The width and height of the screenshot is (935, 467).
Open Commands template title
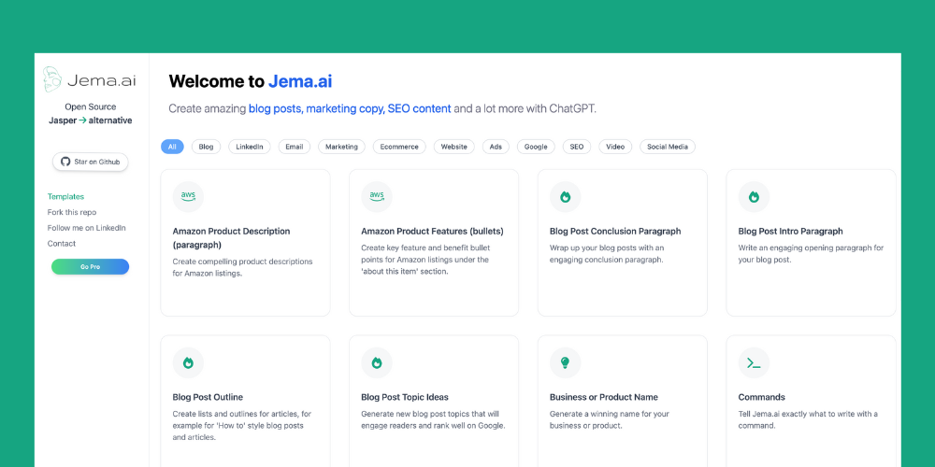tap(761, 397)
